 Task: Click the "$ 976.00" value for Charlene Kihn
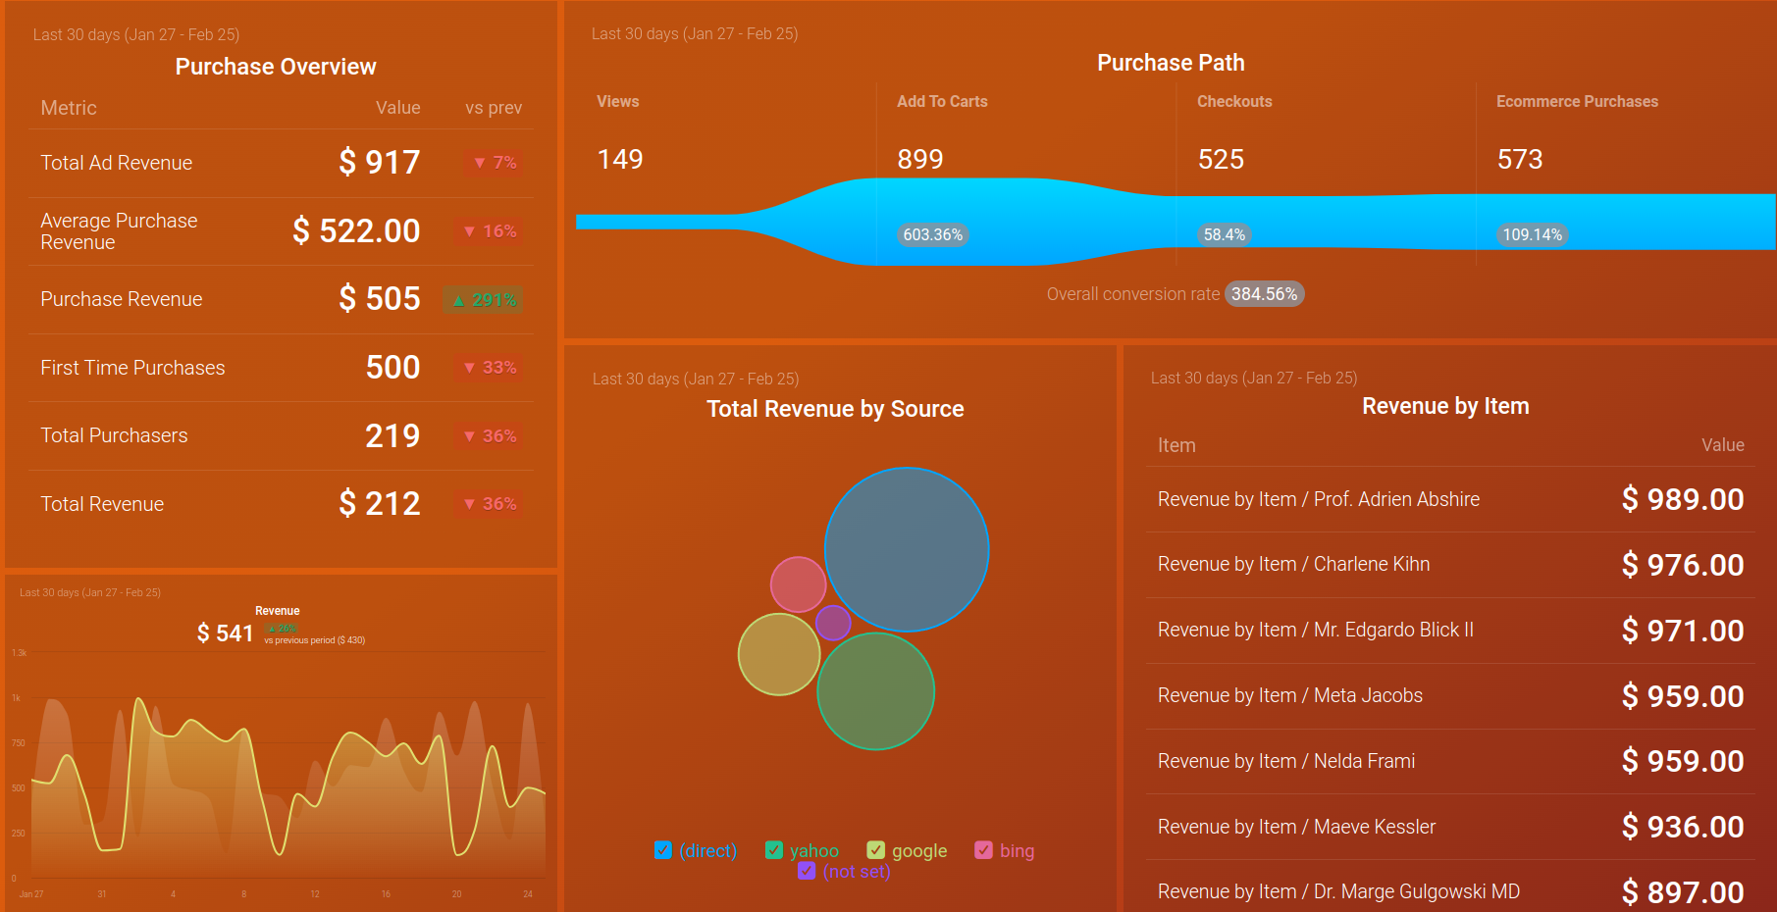pyautogui.click(x=1682, y=565)
